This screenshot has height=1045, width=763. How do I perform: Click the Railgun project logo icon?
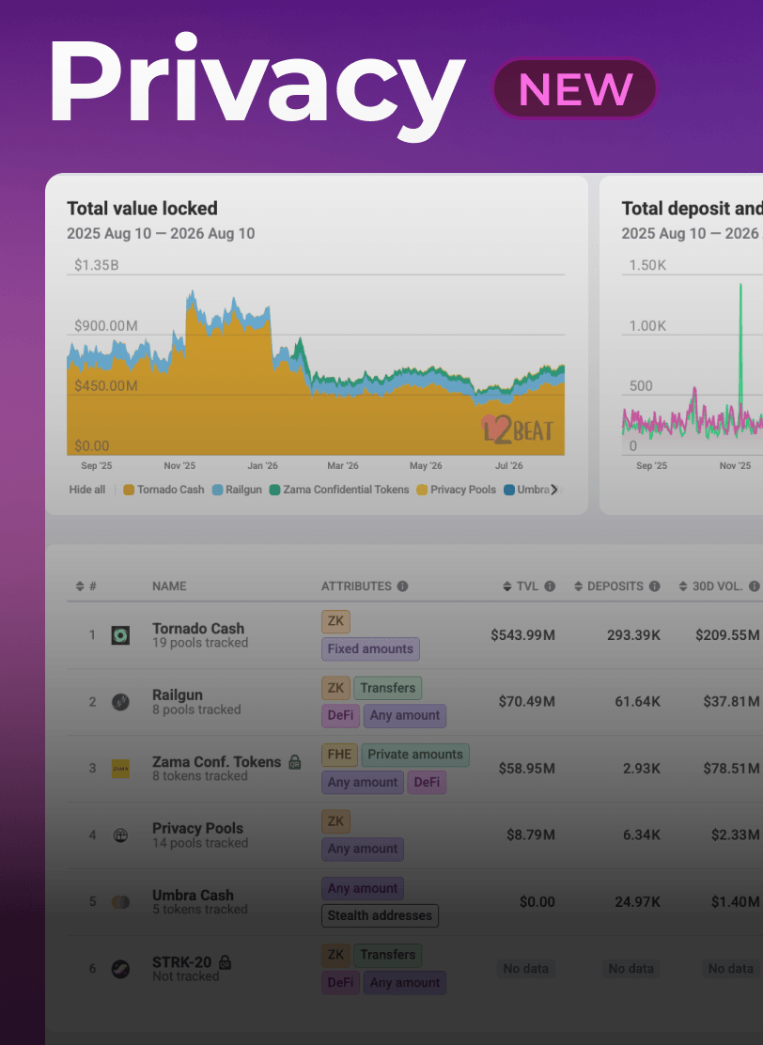[x=120, y=702]
